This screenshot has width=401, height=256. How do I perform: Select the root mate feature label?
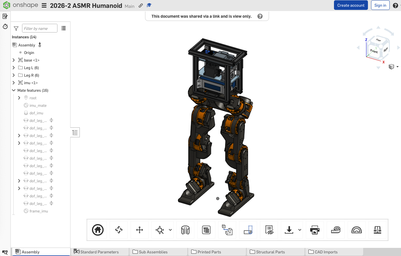(33, 98)
